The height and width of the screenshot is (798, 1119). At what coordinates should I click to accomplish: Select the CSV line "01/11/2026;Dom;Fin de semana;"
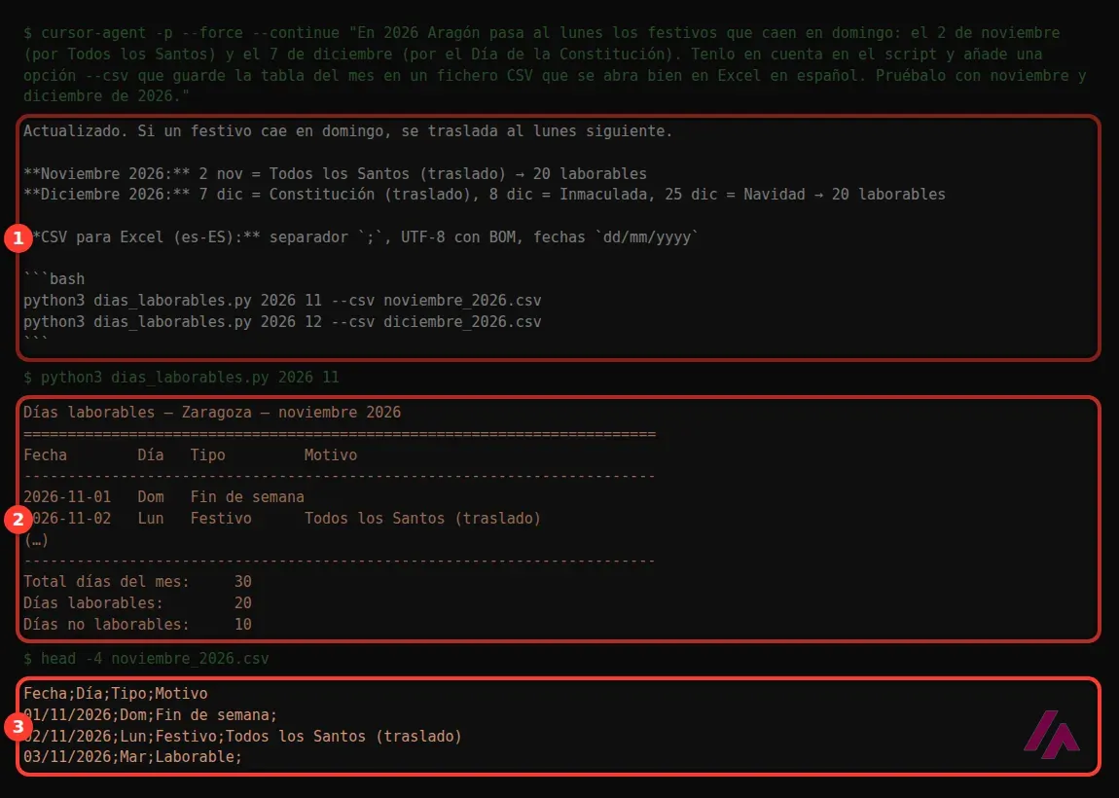tap(150, 715)
